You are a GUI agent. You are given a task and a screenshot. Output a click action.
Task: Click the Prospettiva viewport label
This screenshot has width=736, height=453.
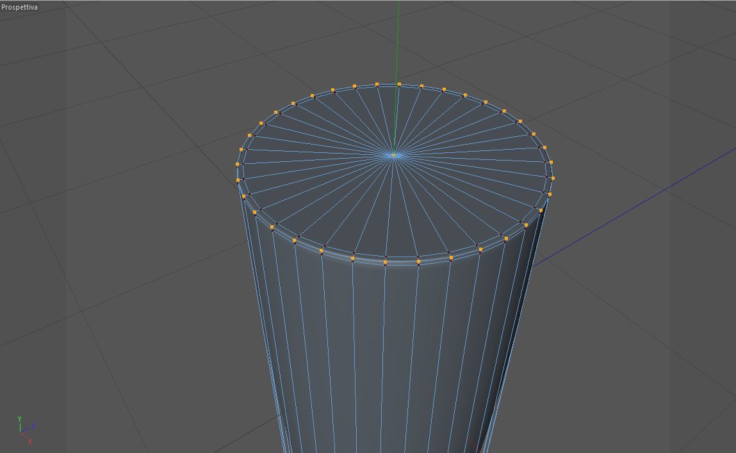(19, 7)
